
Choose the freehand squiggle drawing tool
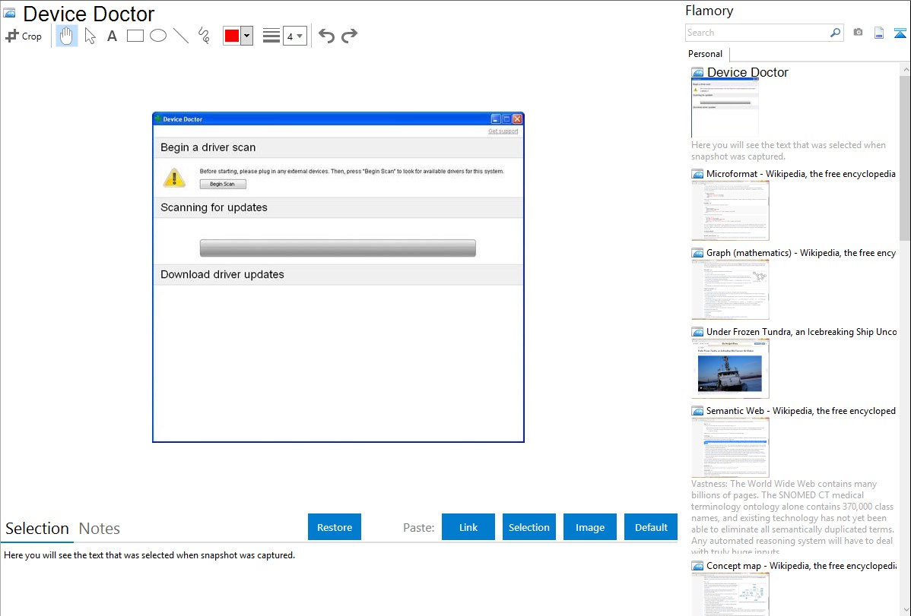[204, 36]
